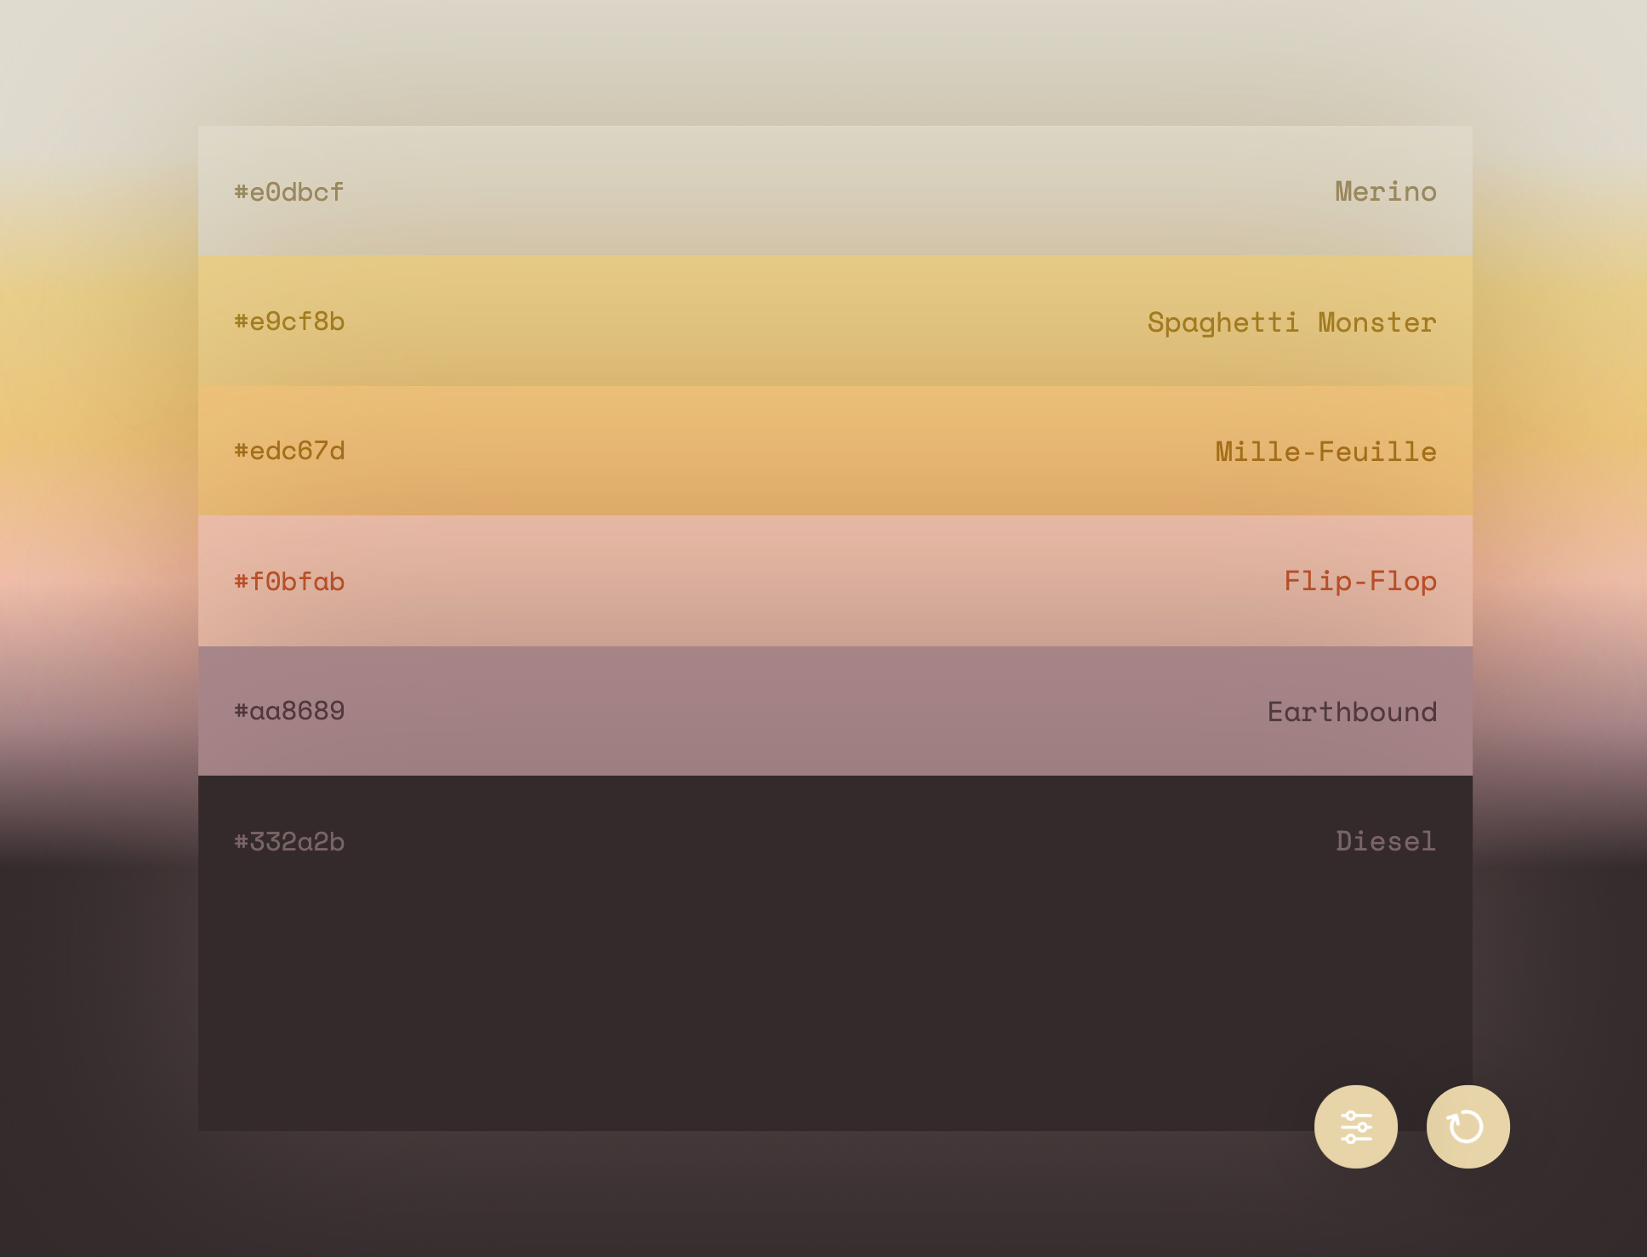Select the #e9cf8b hex value
Image resolution: width=1647 pixels, height=1257 pixels.
click(289, 321)
